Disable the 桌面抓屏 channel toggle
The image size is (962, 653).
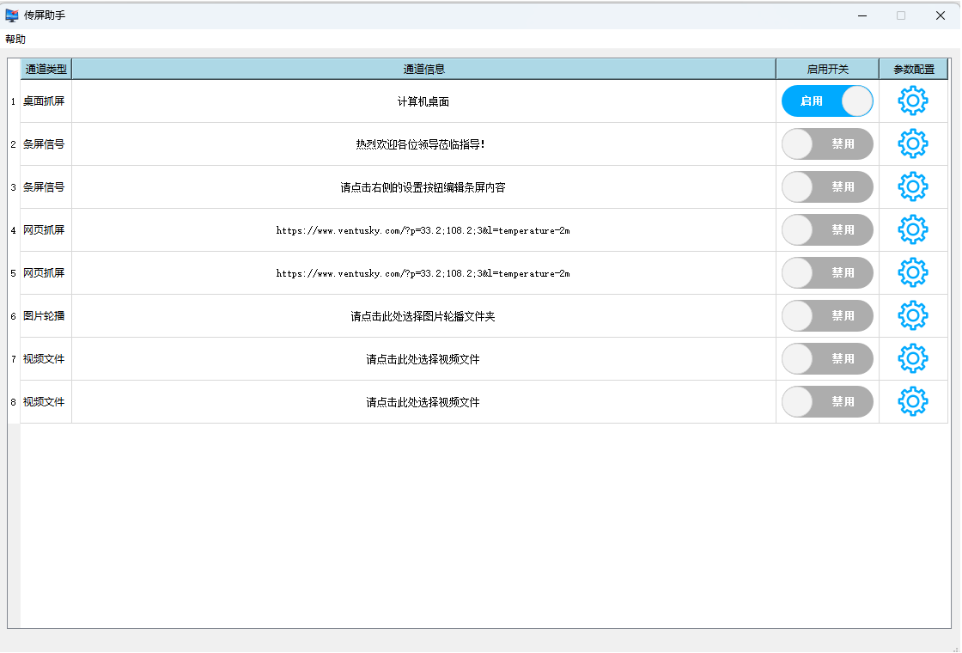tap(826, 101)
